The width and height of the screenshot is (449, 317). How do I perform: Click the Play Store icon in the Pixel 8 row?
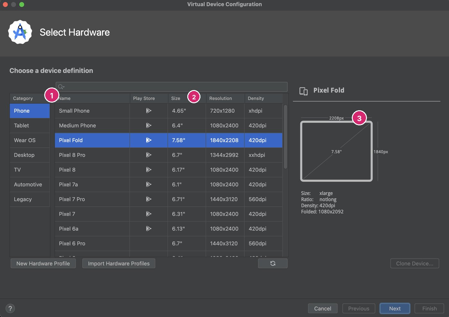[x=148, y=170]
